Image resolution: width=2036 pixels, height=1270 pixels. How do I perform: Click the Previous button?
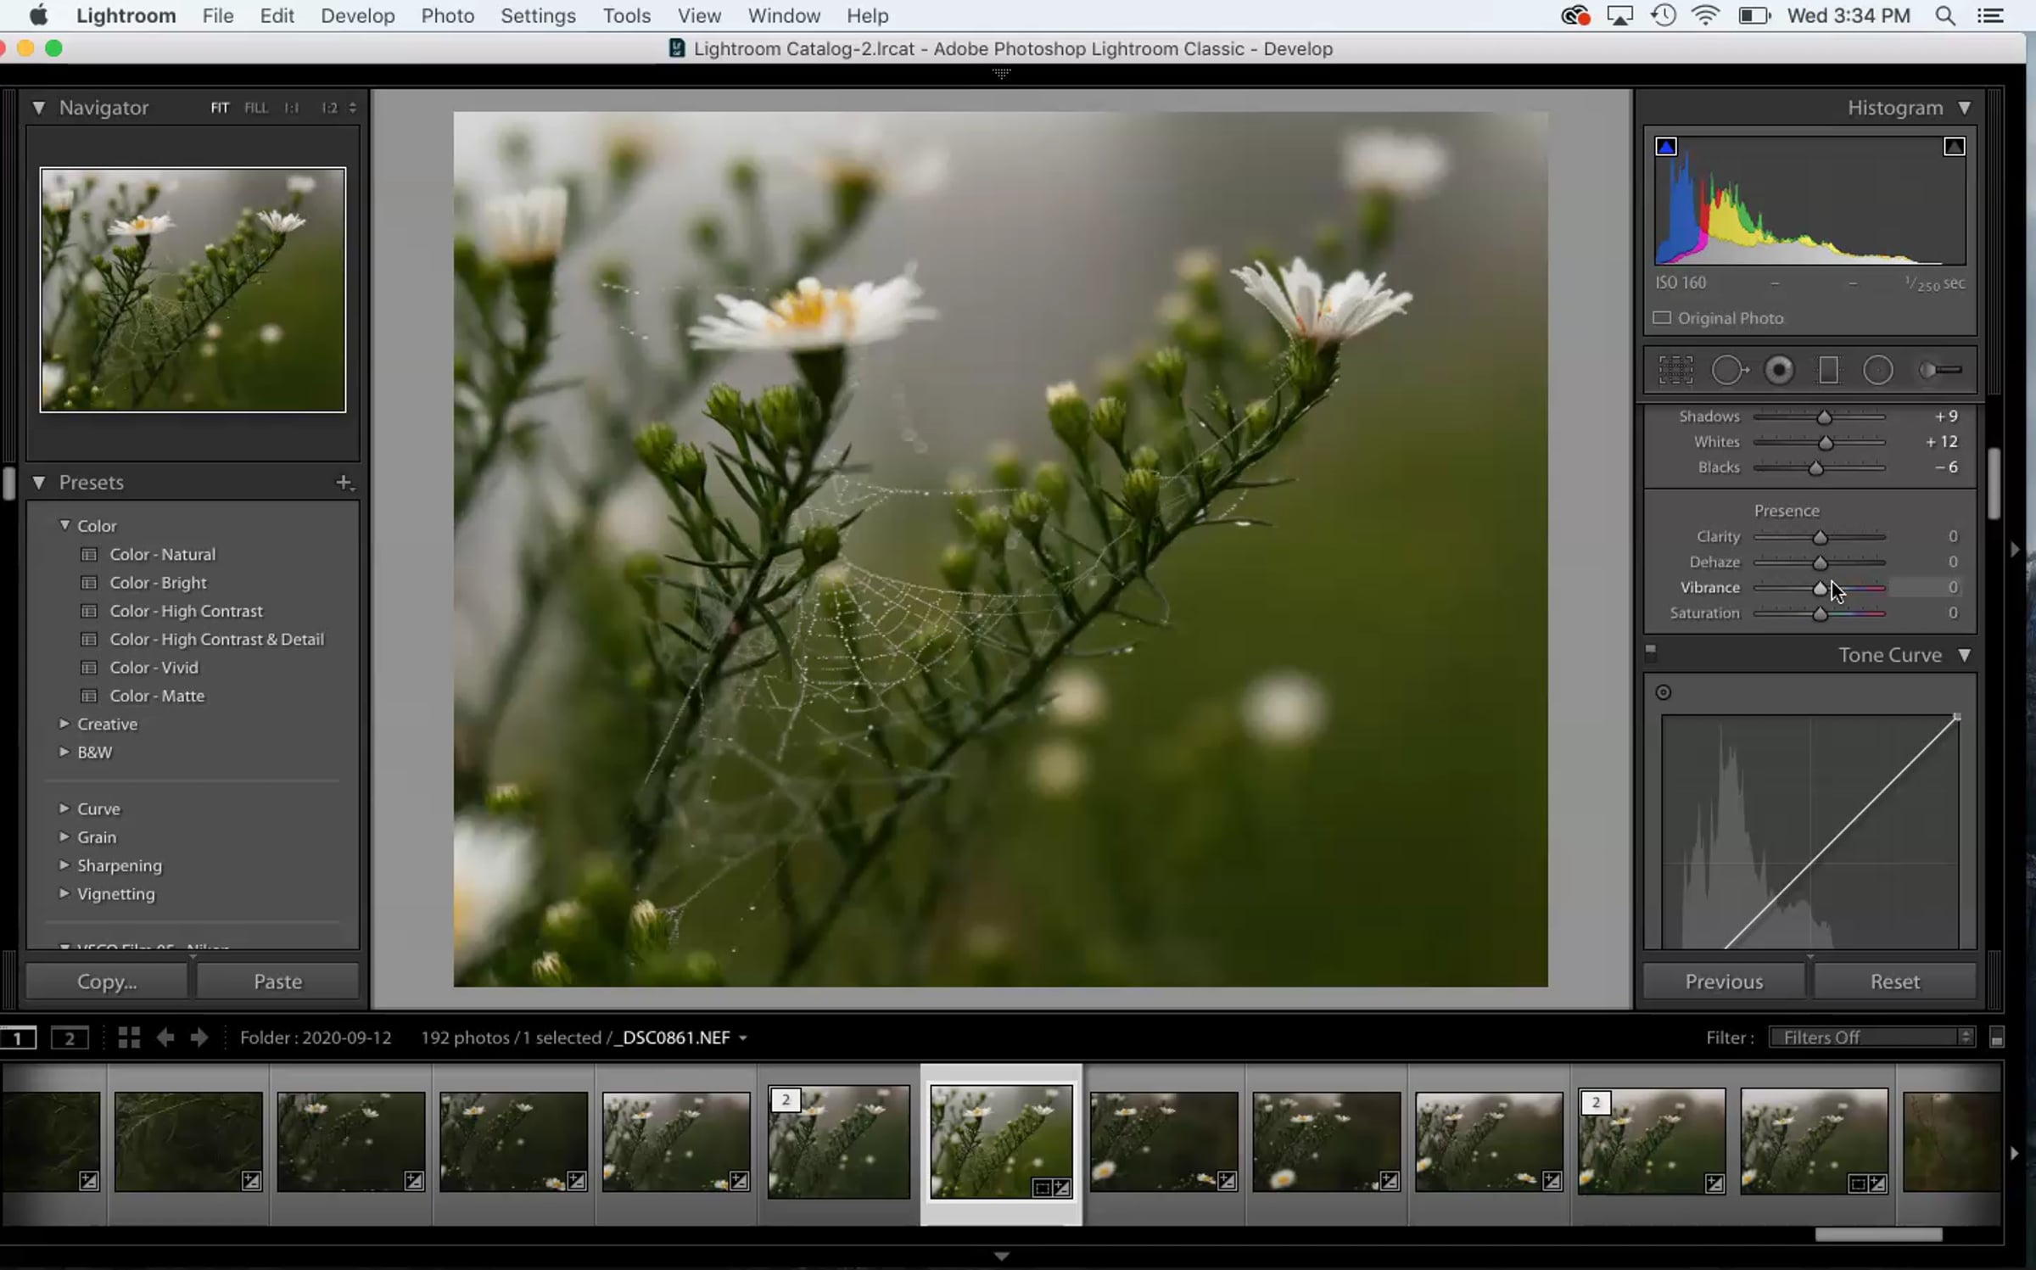1723,982
